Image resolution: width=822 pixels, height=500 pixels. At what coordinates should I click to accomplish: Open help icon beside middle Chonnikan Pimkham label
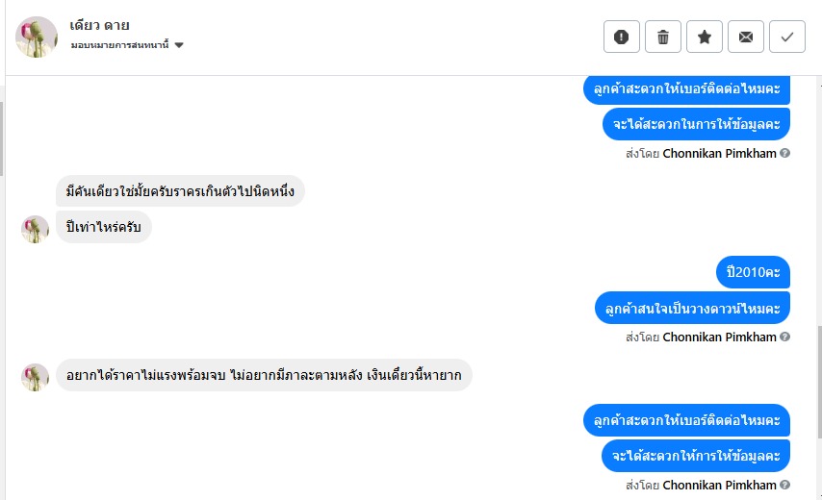[x=784, y=337]
